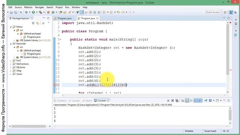Run the program with the green Run button

pyautogui.click(x=33, y=12)
